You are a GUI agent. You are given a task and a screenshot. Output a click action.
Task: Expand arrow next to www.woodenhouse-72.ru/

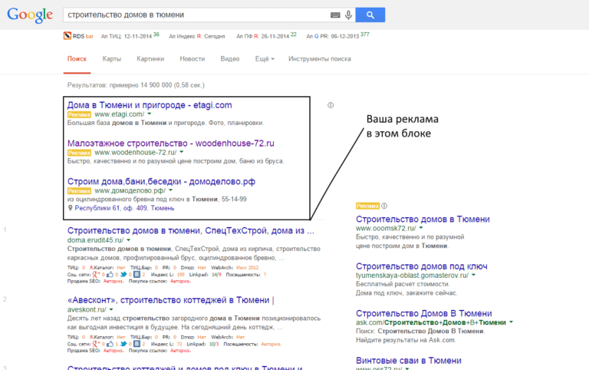coord(182,152)
